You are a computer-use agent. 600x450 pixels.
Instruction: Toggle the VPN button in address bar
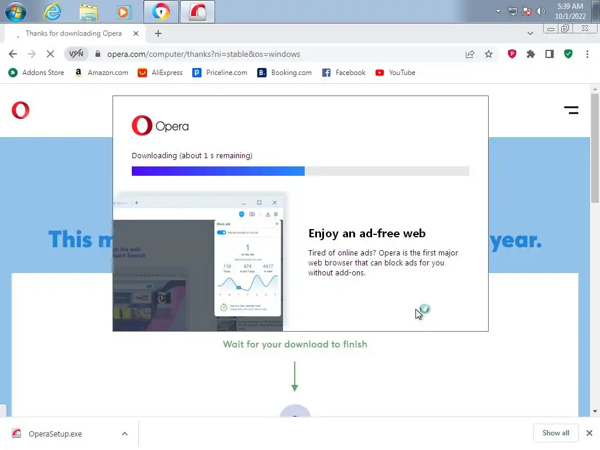pos(76,54)
